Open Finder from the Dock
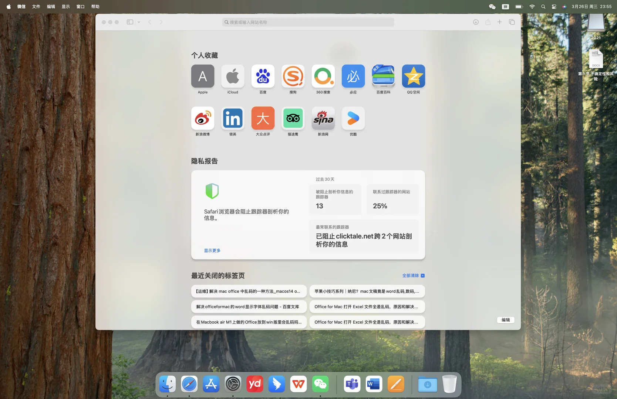 (x=167, y=384)
